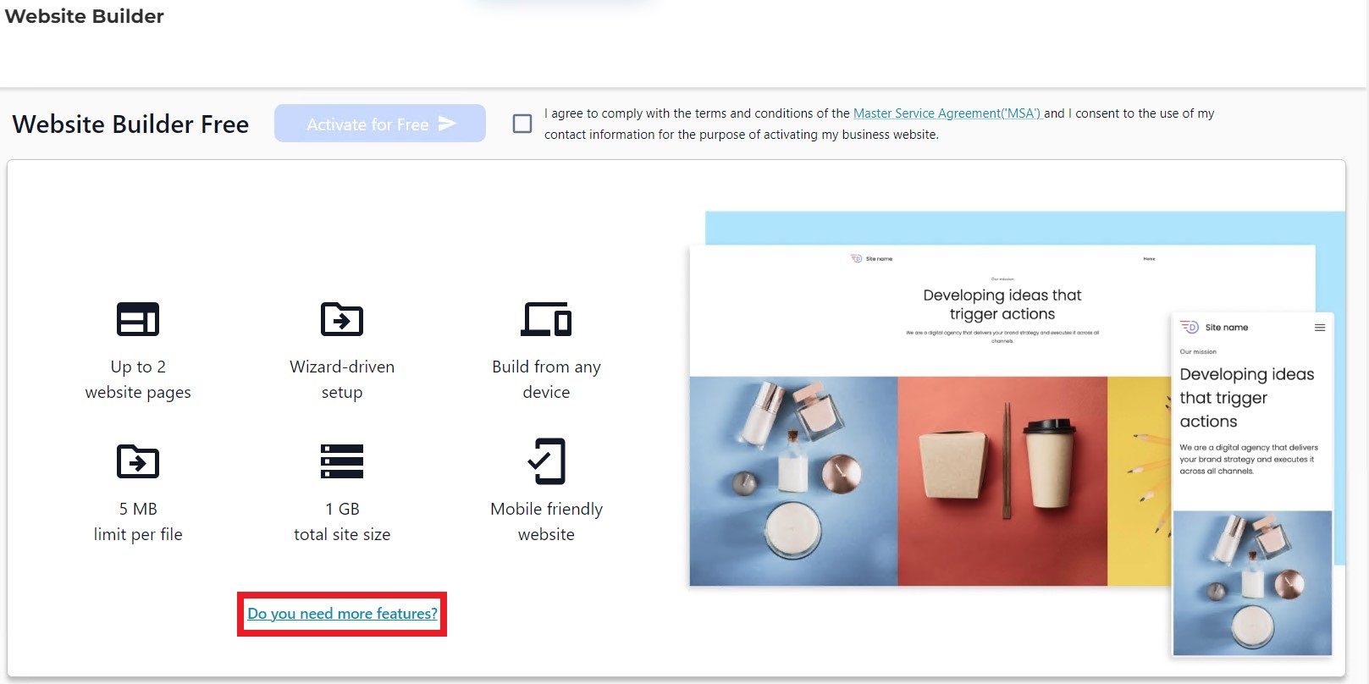
Task: Click the coffee cup photo in desktop preview
Action: pos(1002,481)
